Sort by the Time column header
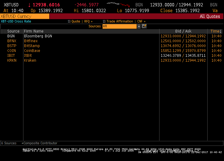The width and height of the screenshot is (224, 161). coord(216,31)
